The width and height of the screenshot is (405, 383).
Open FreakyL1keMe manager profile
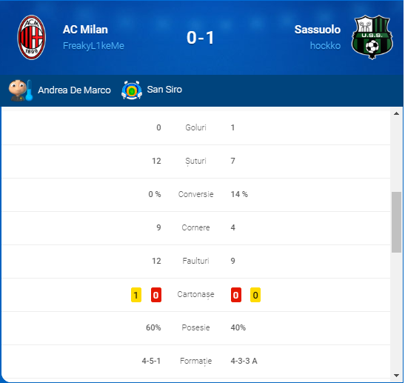(93, 46)
